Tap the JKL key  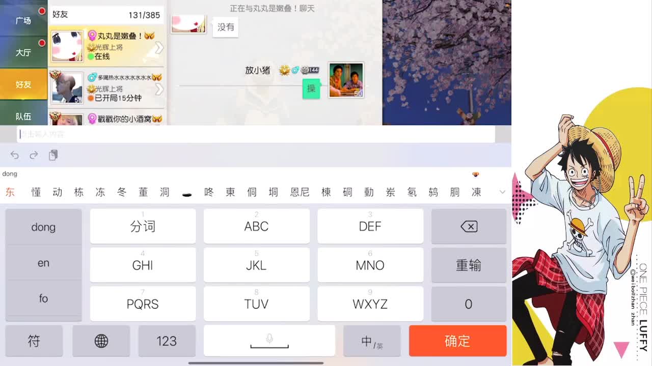[256, 265]
